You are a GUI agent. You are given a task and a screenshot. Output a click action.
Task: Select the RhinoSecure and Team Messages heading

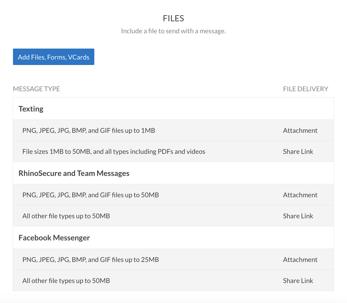tap(74, 173)
